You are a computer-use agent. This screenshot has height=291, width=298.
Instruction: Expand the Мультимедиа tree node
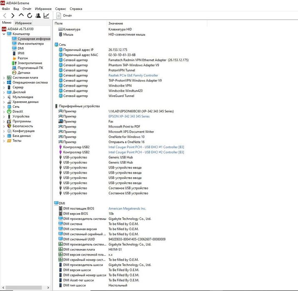[x=4, y=97]
